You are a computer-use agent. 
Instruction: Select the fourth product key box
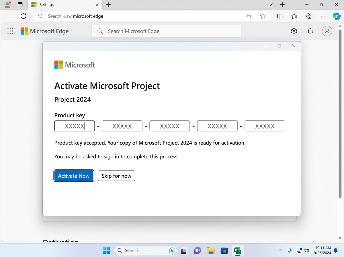click(217, 126)
